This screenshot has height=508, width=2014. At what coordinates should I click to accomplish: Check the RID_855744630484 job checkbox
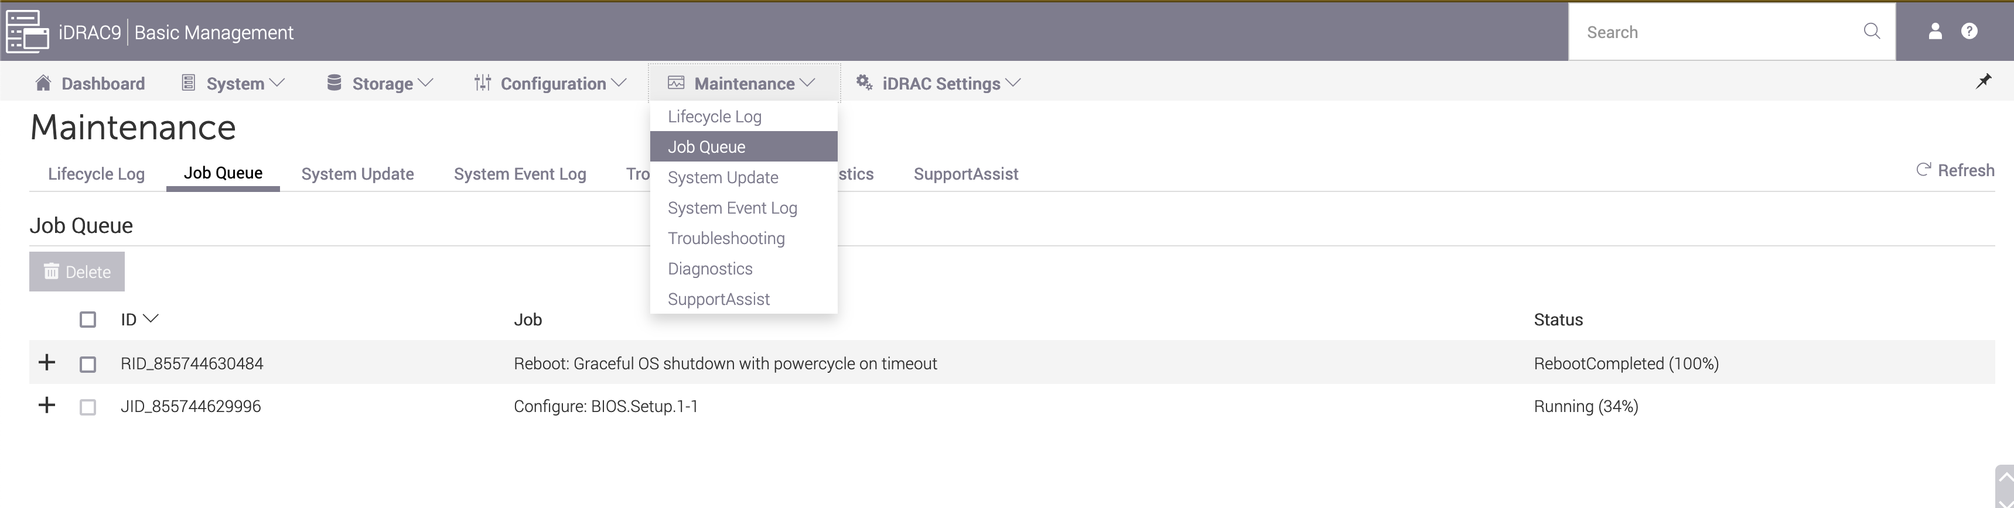(x=87, y=364)
